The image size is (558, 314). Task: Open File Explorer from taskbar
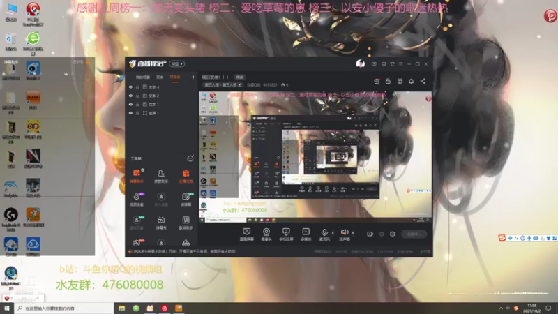[x=121, y=308]
